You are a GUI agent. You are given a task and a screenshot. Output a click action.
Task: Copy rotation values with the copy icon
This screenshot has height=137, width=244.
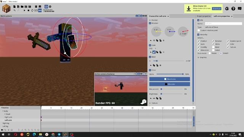[x=157, y=40]
